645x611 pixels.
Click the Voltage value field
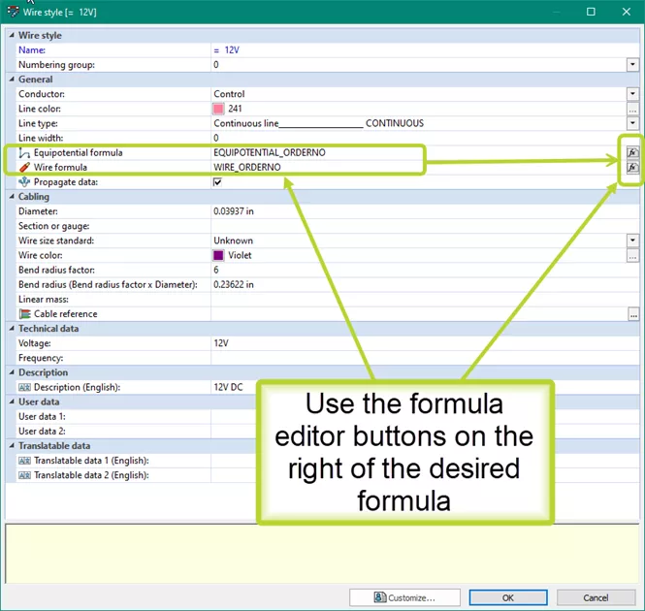(417, 343)
